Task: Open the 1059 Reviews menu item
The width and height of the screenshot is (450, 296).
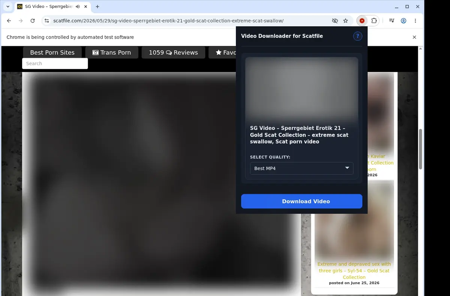Action: point(173,52)
